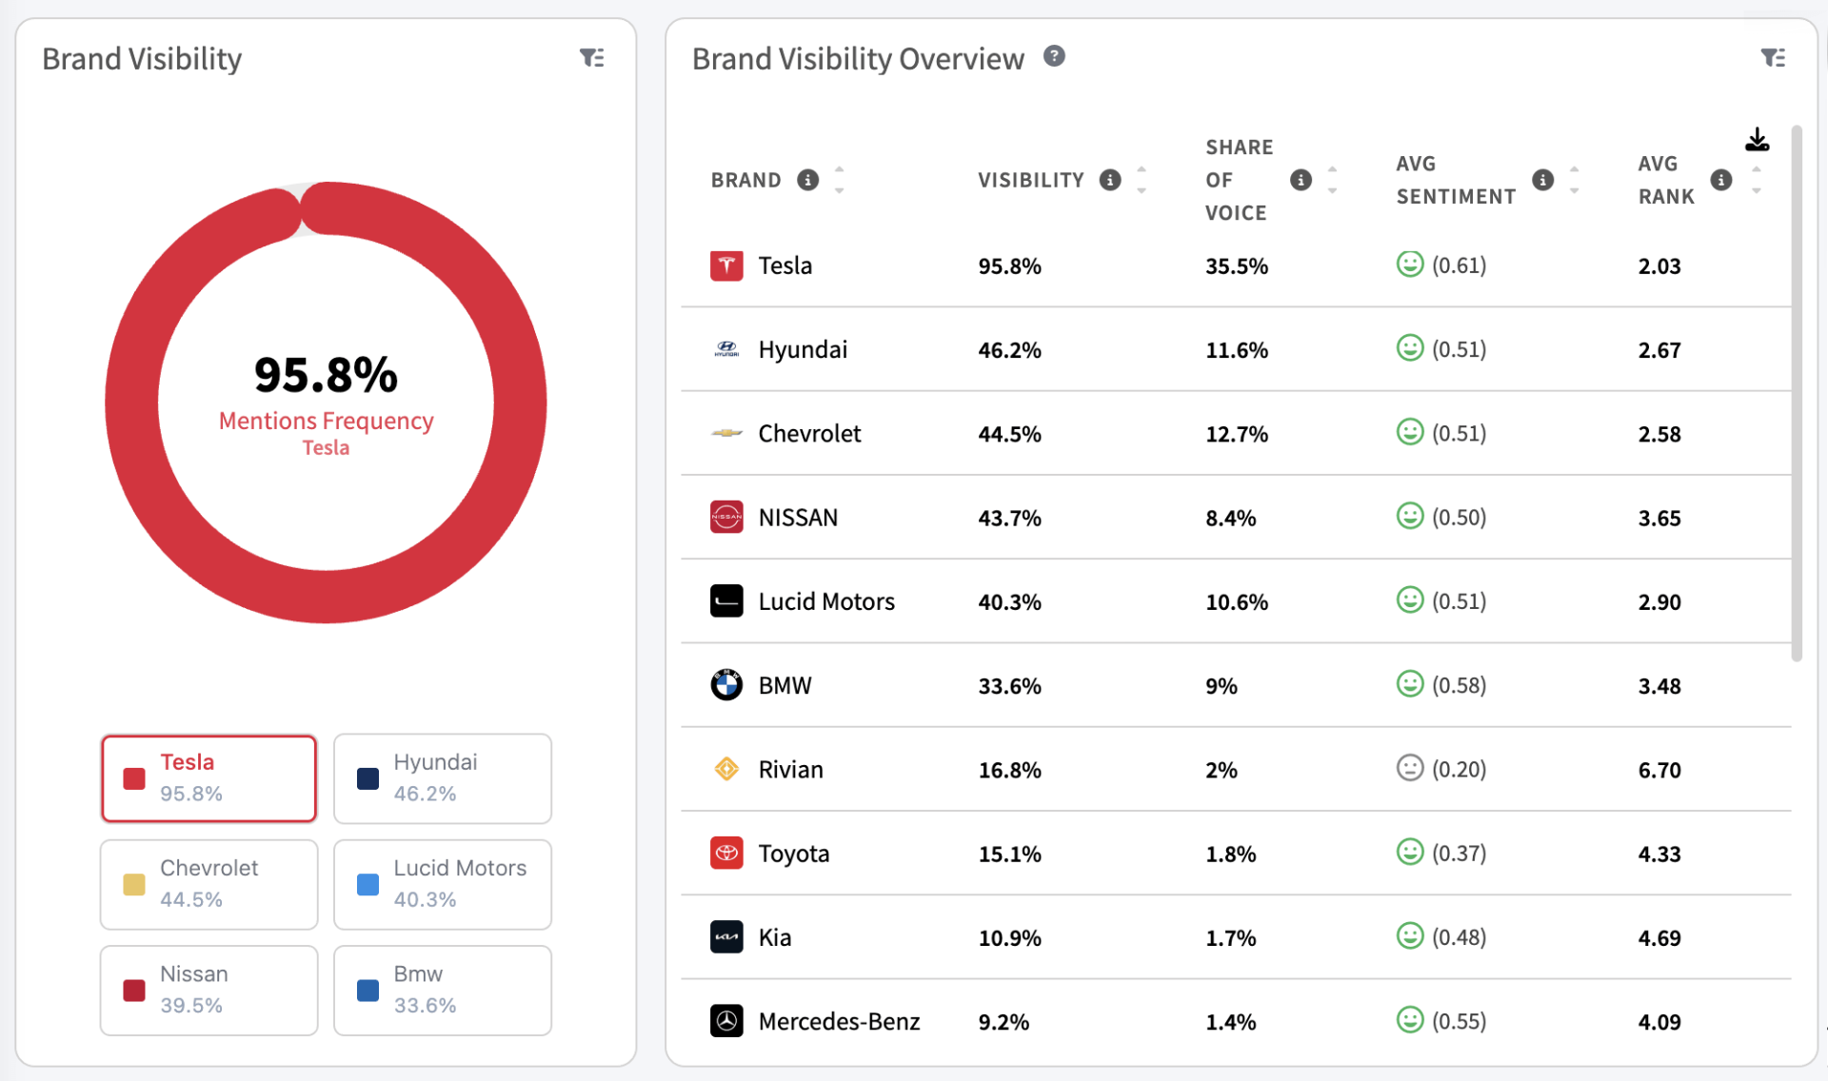Click Toyota visibility value 15.1%

[1009, 854]
